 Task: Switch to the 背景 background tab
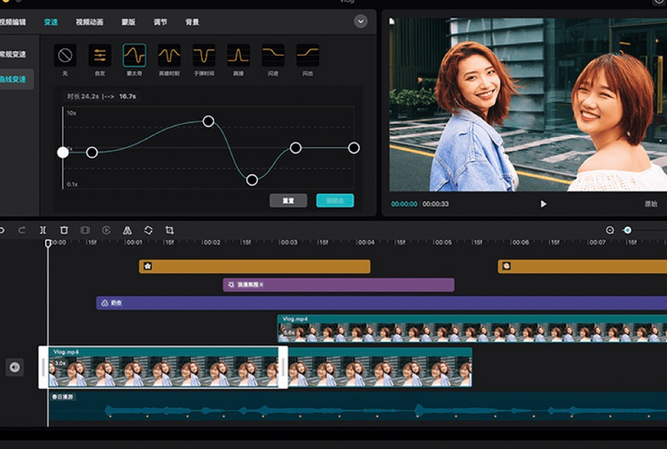click(193, 22)
